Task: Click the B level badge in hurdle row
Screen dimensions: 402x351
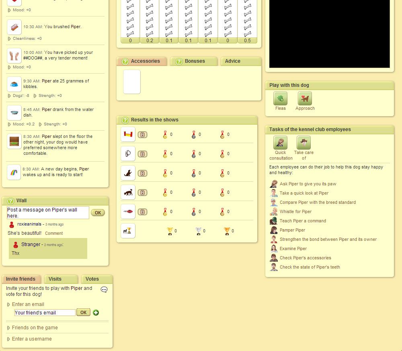Action: coord(143,135)
